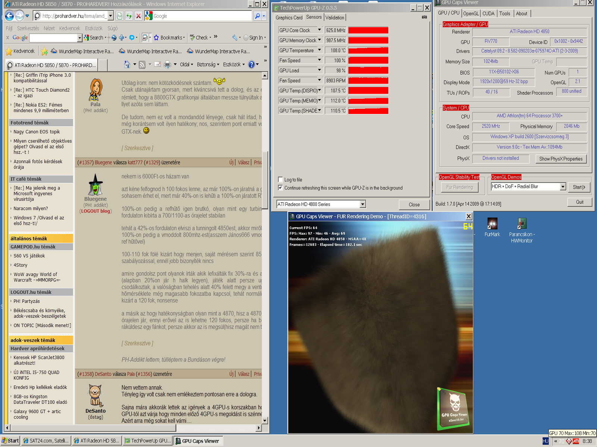Switch to OpenGL tab in GPU Caps Viewer
Image resolution: width=597 pixels, height=447 pixels.
(471, 13)
